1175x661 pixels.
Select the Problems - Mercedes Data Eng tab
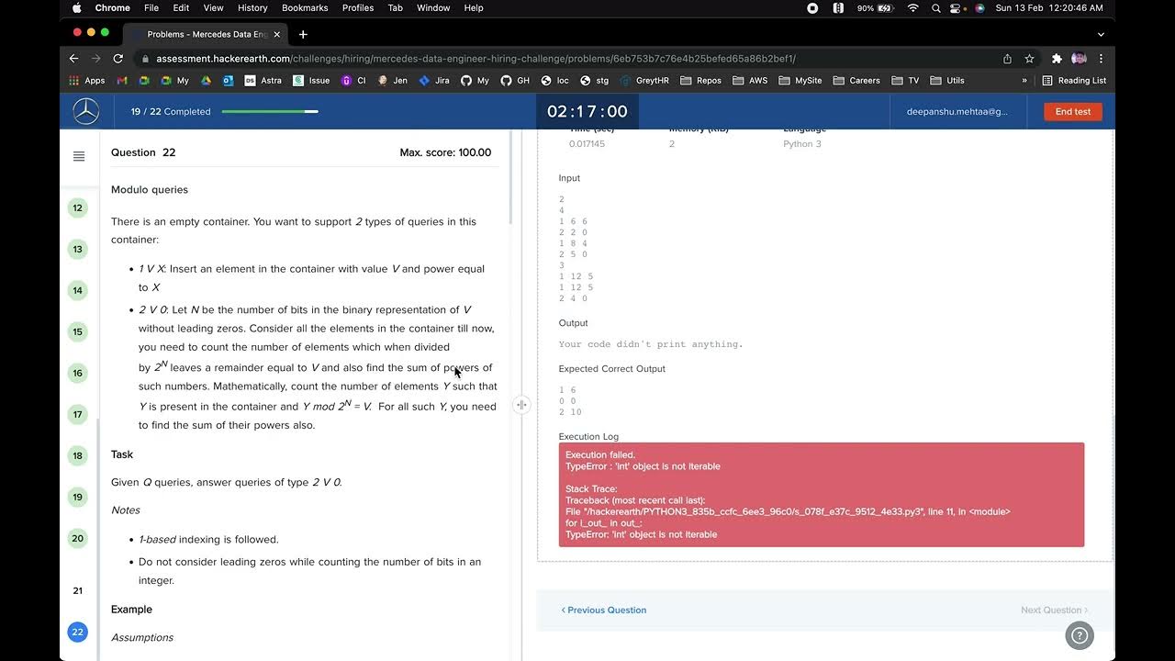click(x=207, y=34)
